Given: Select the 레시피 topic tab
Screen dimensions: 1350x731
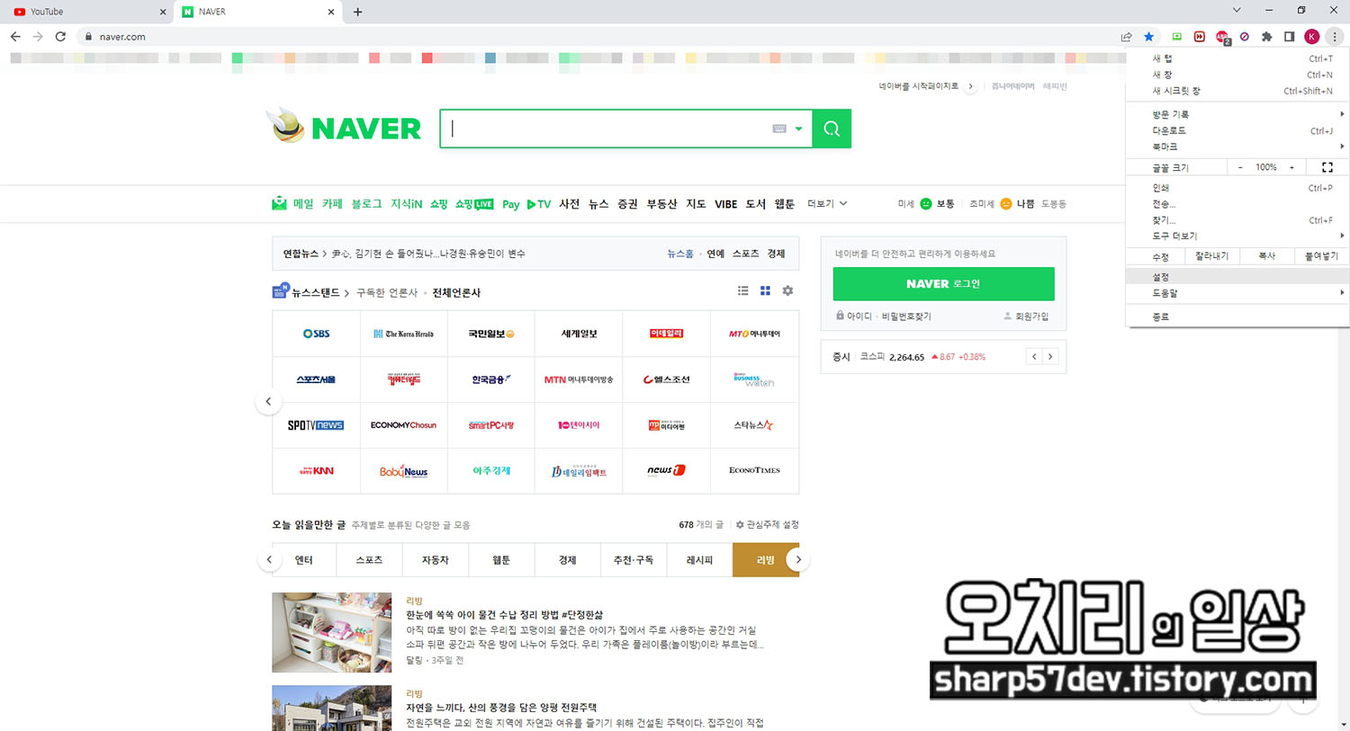Looking at the screenshot, I should pos(699,559).
